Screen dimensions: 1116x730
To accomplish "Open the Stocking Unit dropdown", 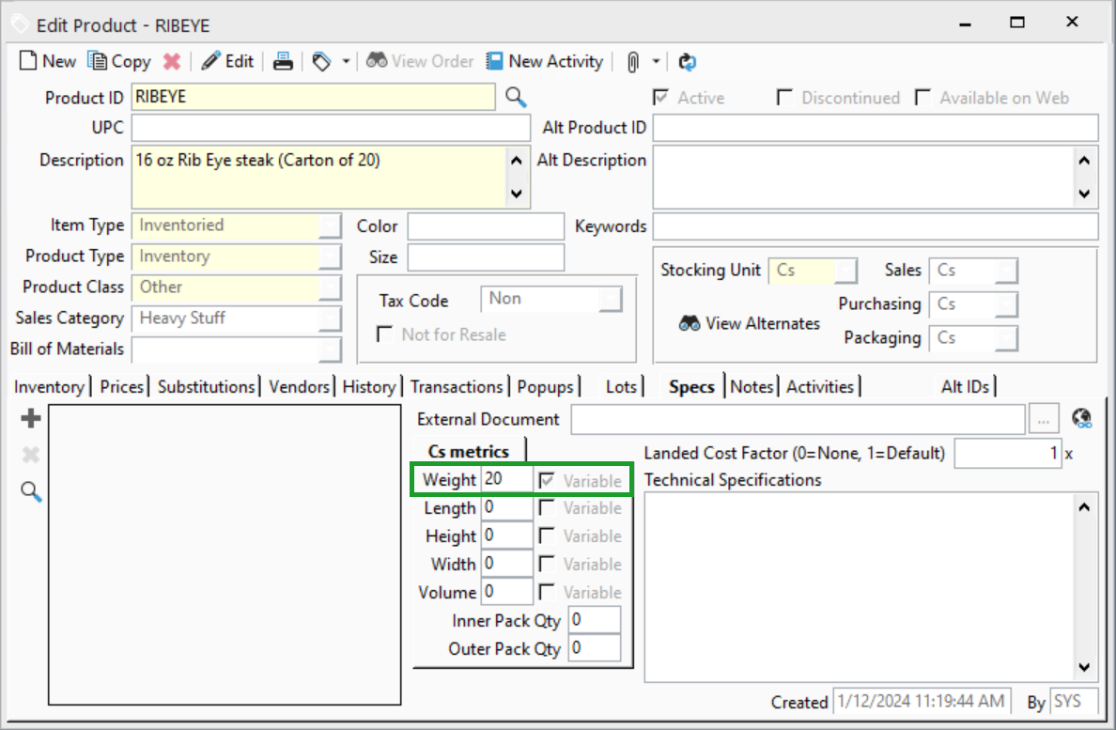I will tap(845, 271).
